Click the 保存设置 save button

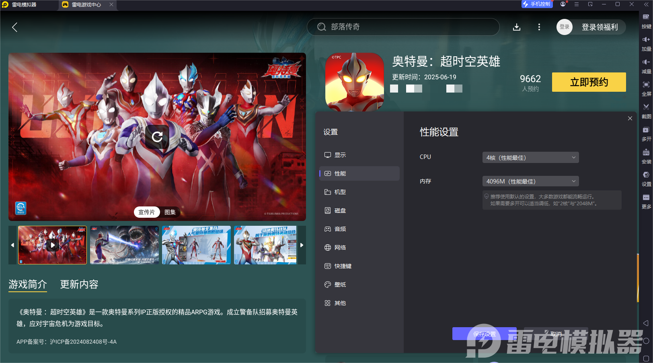click(484, 334)
